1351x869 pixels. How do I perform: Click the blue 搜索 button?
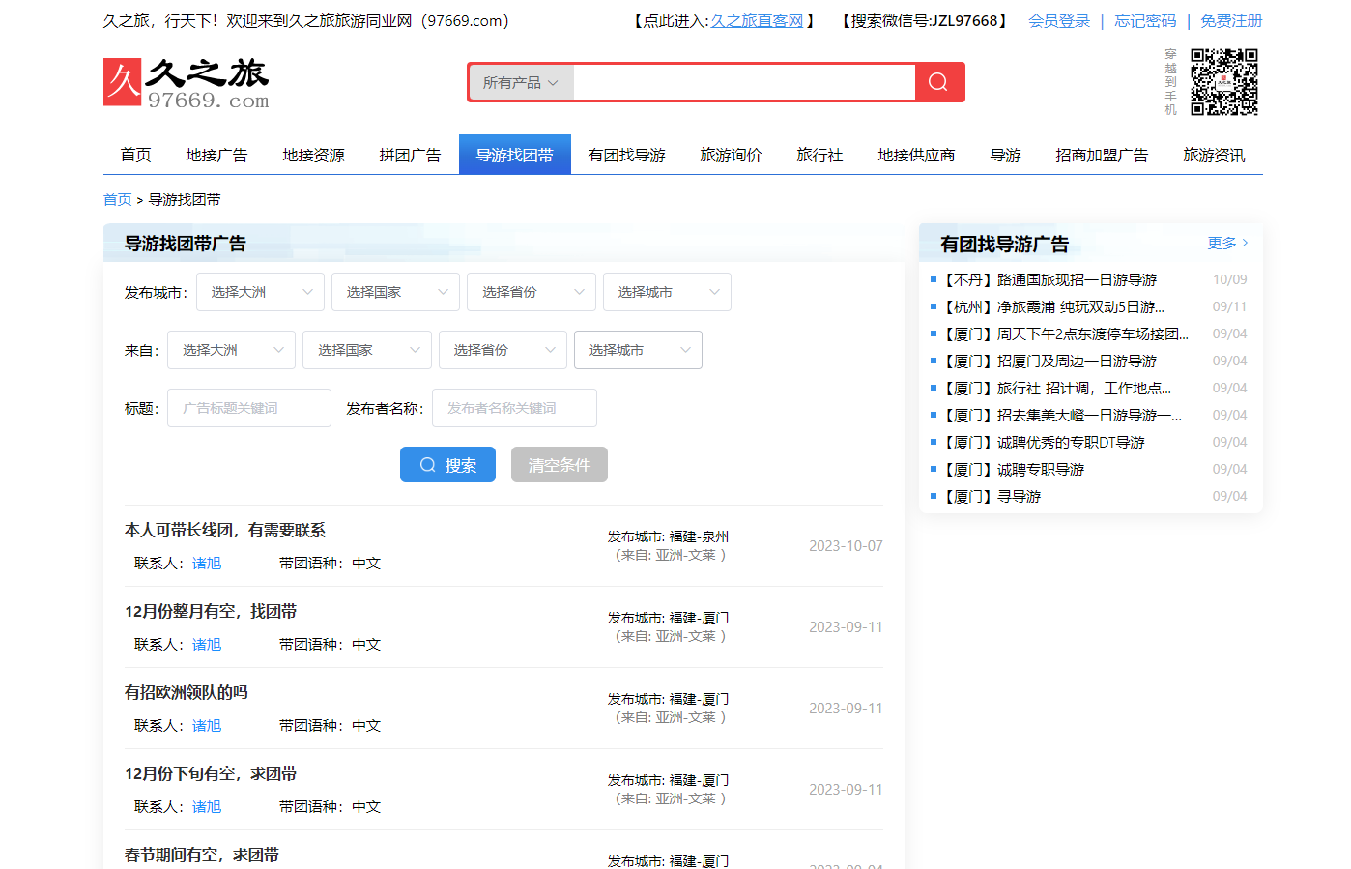tap(447, 465)
